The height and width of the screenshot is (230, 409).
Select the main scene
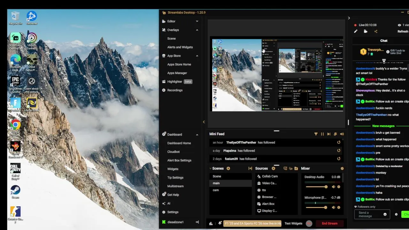tap(231, 183)
